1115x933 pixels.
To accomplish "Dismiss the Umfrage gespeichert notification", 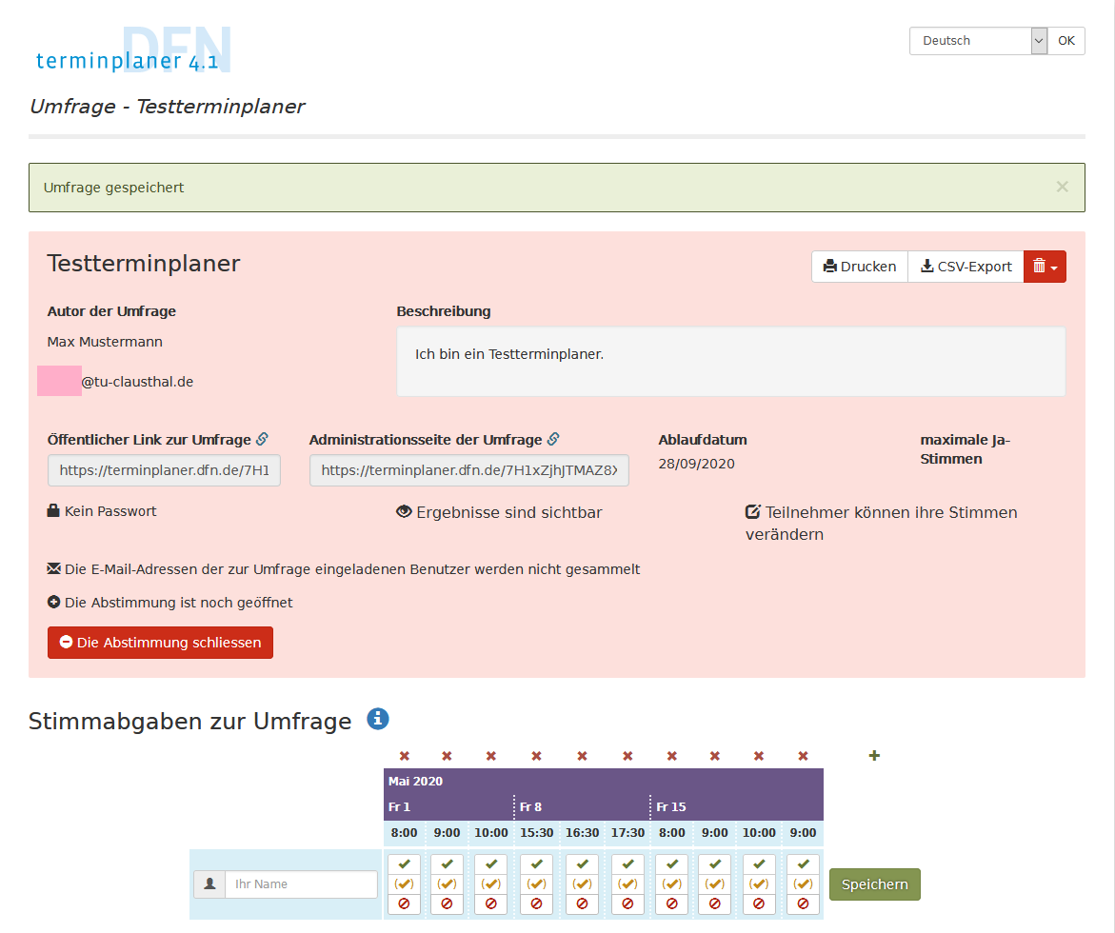I will (1062, 188).
